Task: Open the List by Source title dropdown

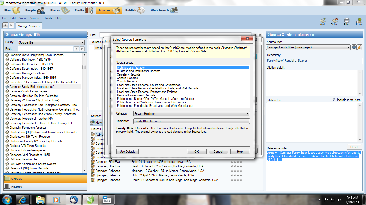Action: tap(51, 42)
